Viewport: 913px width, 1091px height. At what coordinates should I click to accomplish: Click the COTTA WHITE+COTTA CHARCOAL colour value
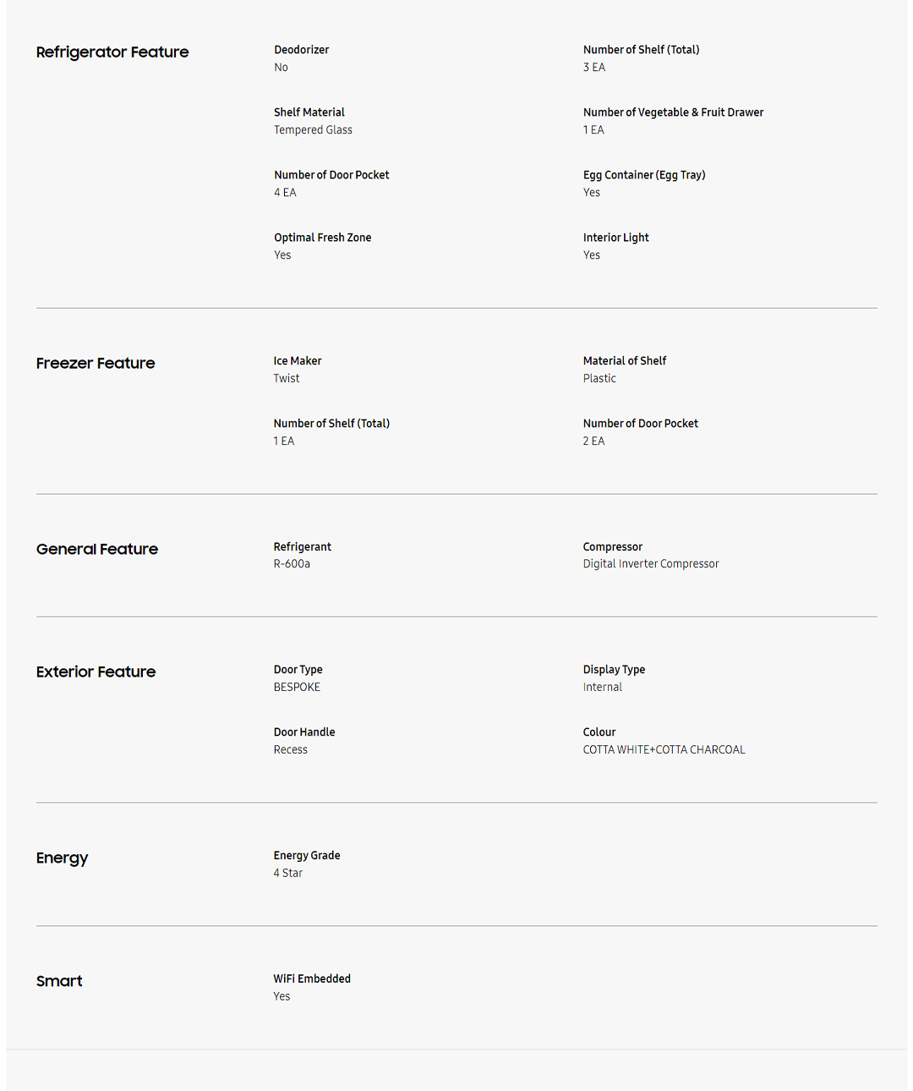[664, 750]
